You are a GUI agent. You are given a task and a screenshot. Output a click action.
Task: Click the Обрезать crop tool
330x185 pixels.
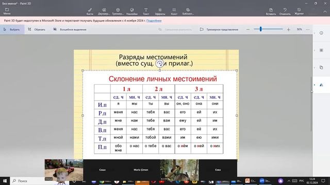click(37, 30)
